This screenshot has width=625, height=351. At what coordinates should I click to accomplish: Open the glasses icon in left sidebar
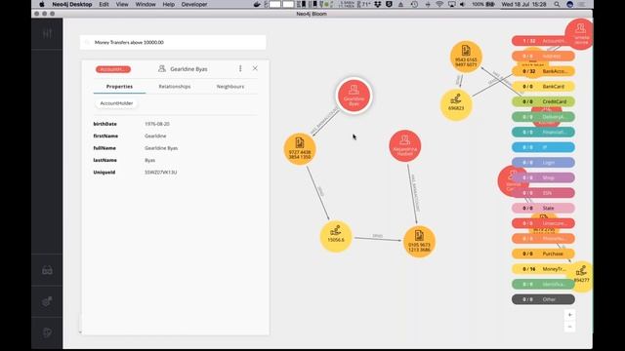pos(47,271)
